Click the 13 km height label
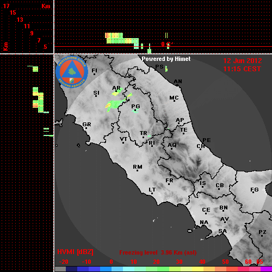Screen dimensions: 272x272 (20, 20)
